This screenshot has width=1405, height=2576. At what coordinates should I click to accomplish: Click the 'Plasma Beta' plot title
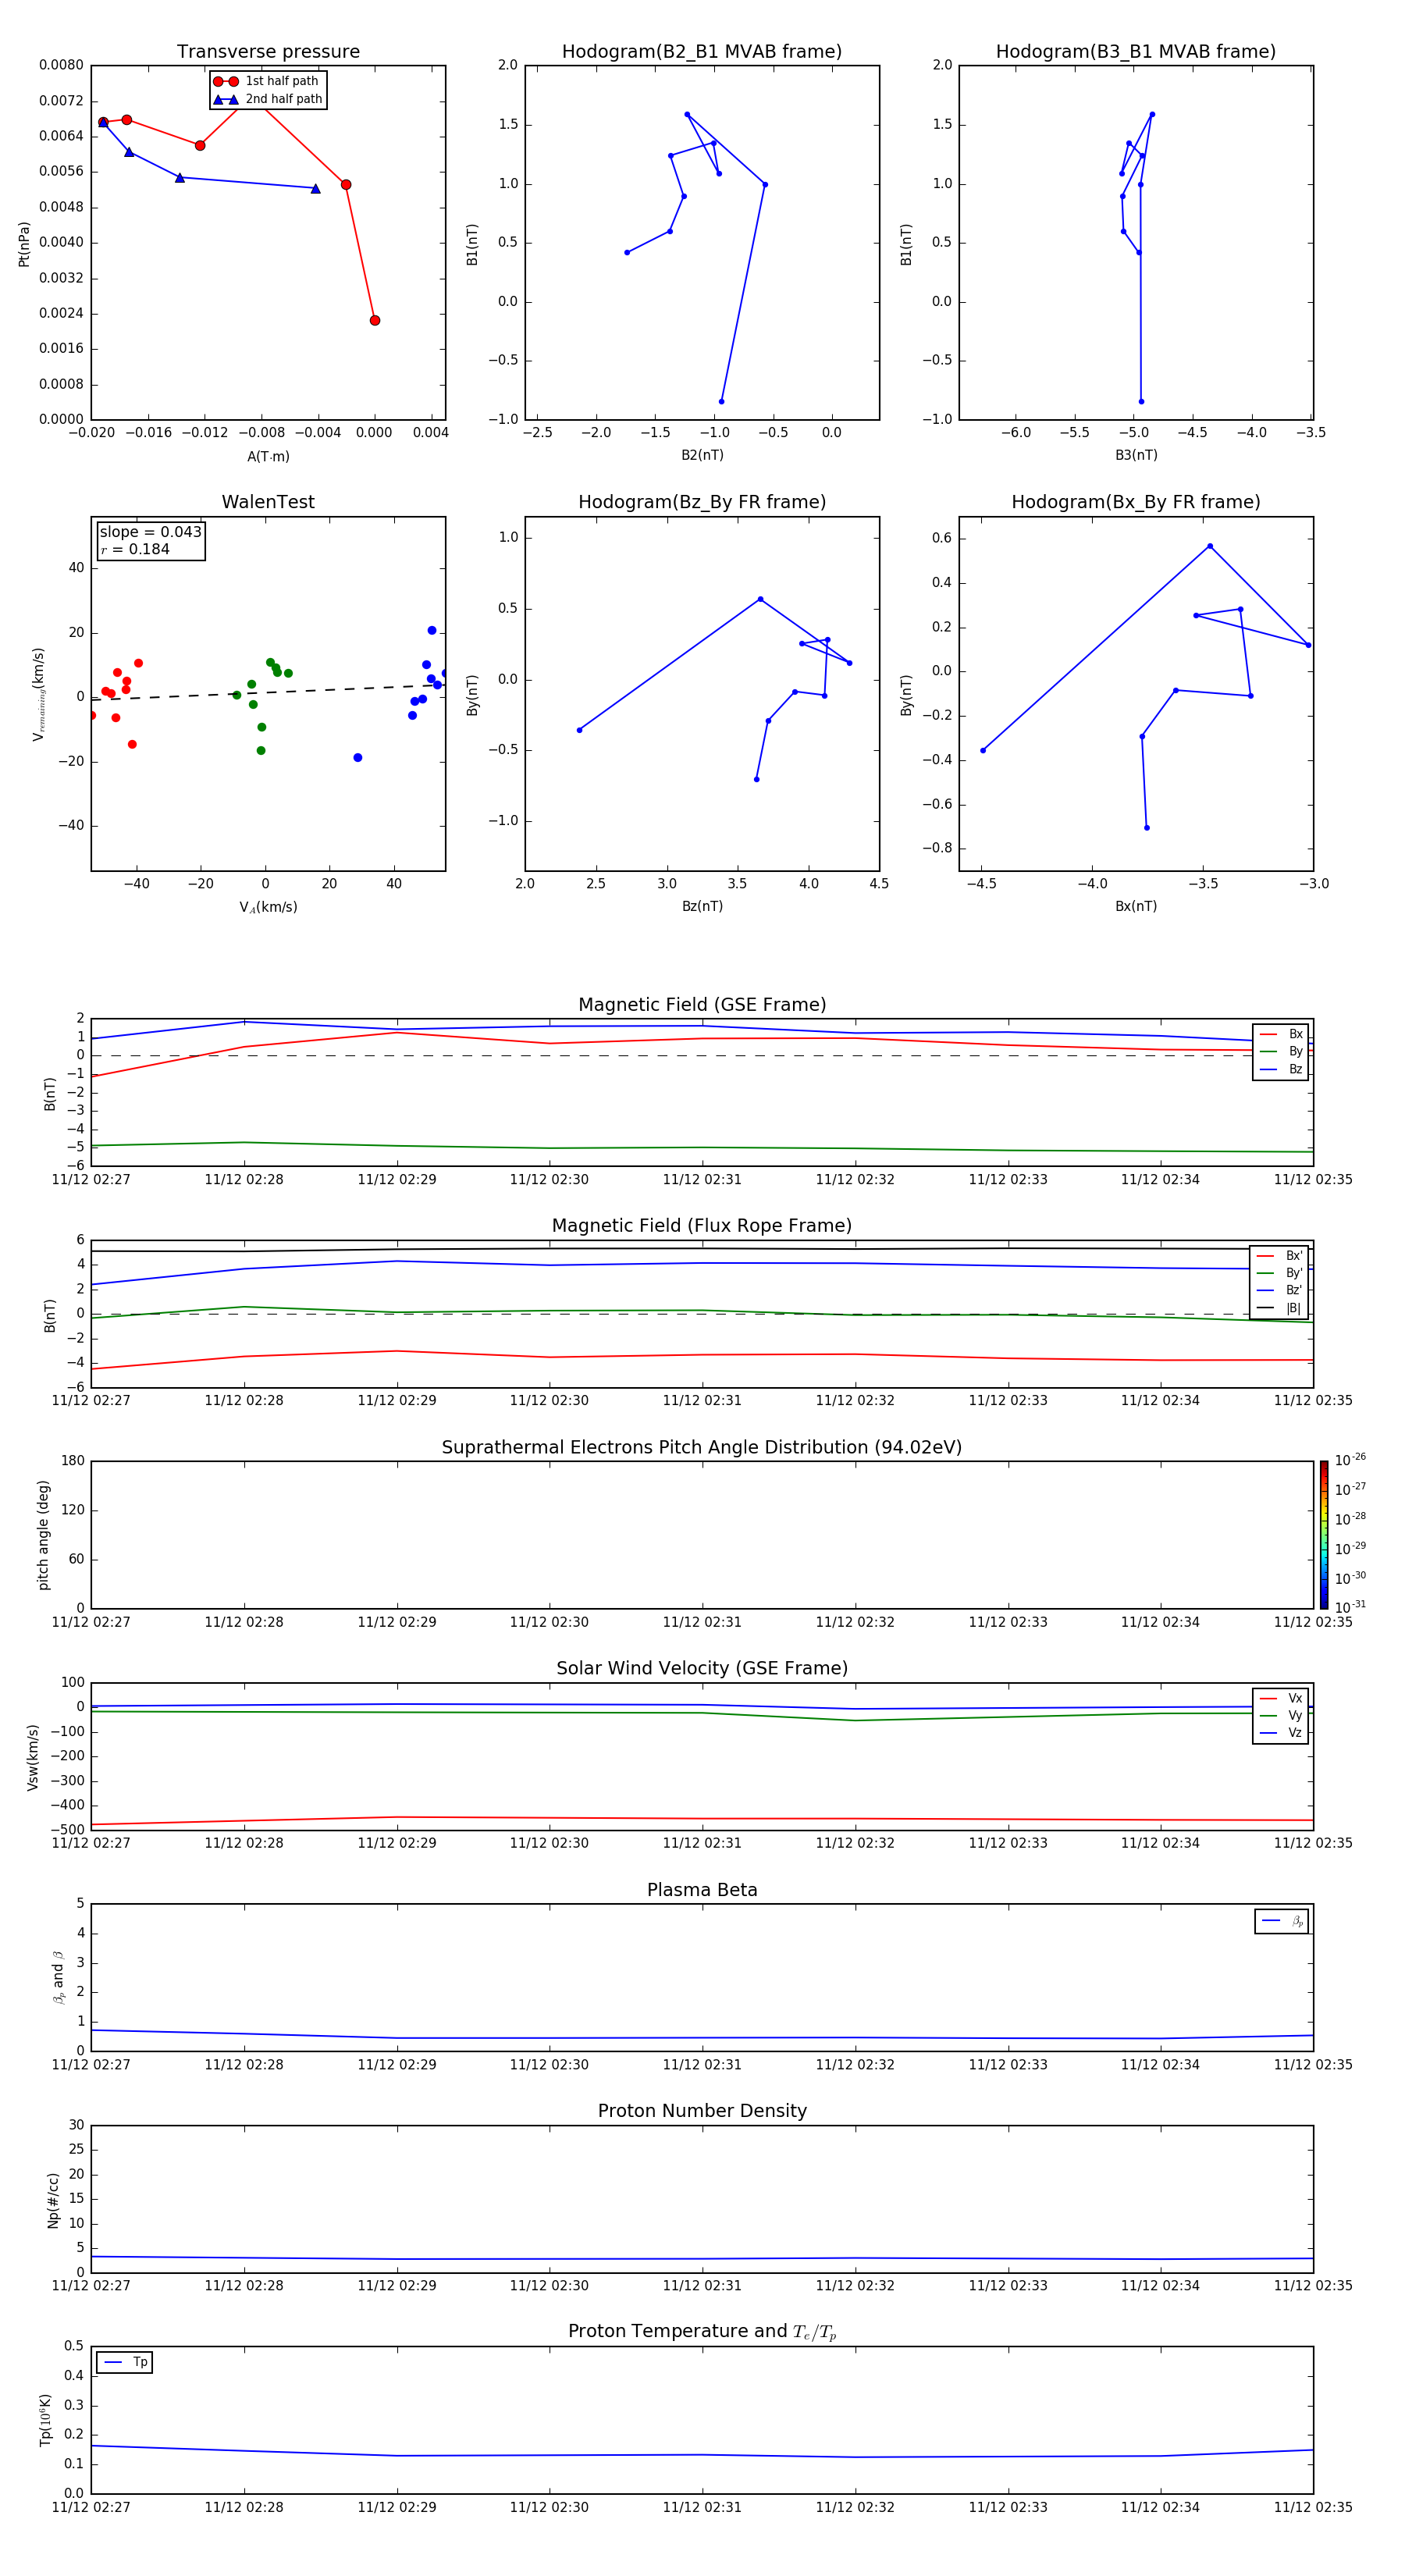(x=702, y=1890)
